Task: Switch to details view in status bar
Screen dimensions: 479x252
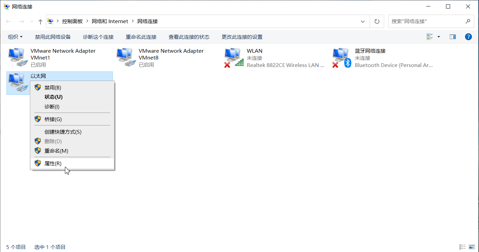Action: [x=462, y=247]
